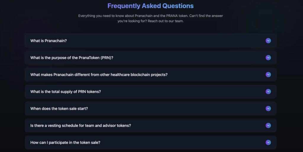
Task: Show answer for 'What is the total supply of PRN tokens?'
Action: (x=65, y=92)
